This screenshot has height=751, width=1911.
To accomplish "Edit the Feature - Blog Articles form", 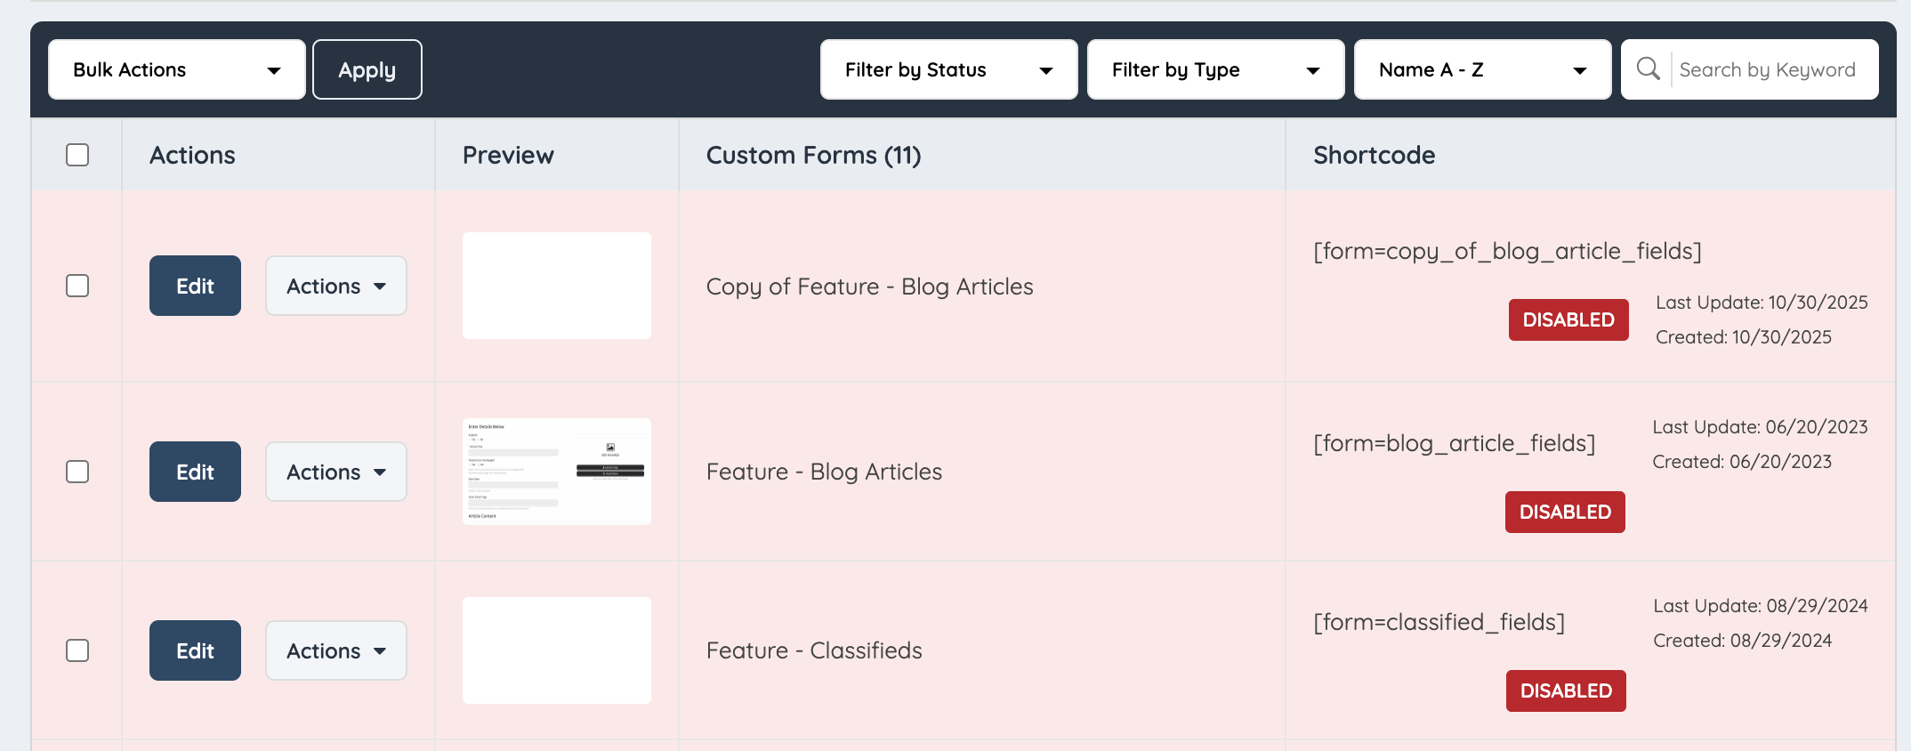I will (195, 472).
